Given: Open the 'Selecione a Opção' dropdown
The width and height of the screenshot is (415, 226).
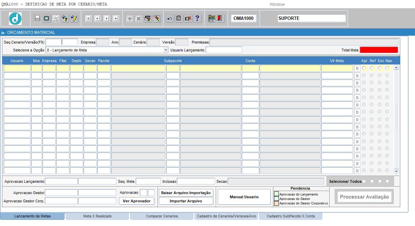Looking at the screenshot, I should tap(166, 50).
